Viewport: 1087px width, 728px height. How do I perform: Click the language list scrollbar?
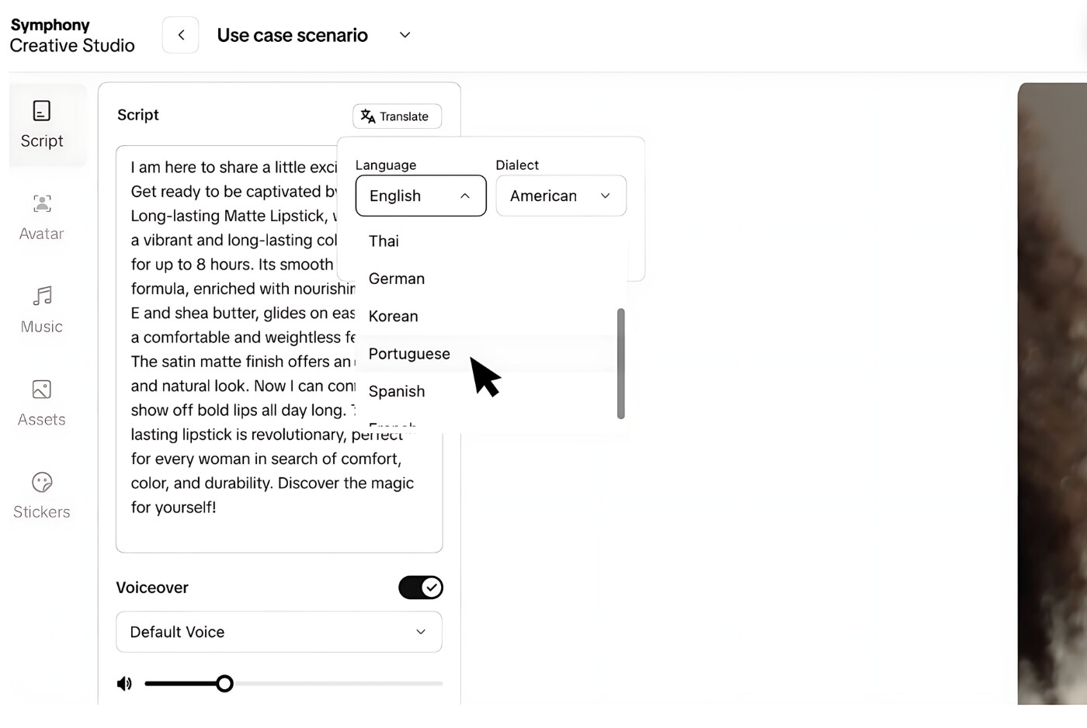pos(620,363)
